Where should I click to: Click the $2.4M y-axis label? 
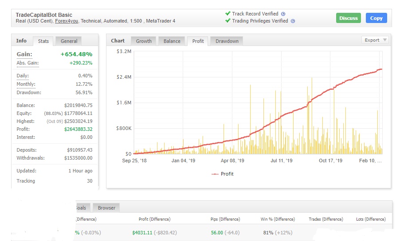[124, 77]
